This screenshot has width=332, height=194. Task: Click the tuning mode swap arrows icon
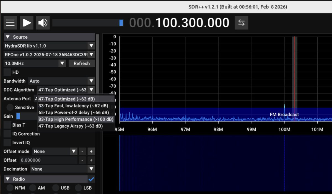tap(241, 23)
